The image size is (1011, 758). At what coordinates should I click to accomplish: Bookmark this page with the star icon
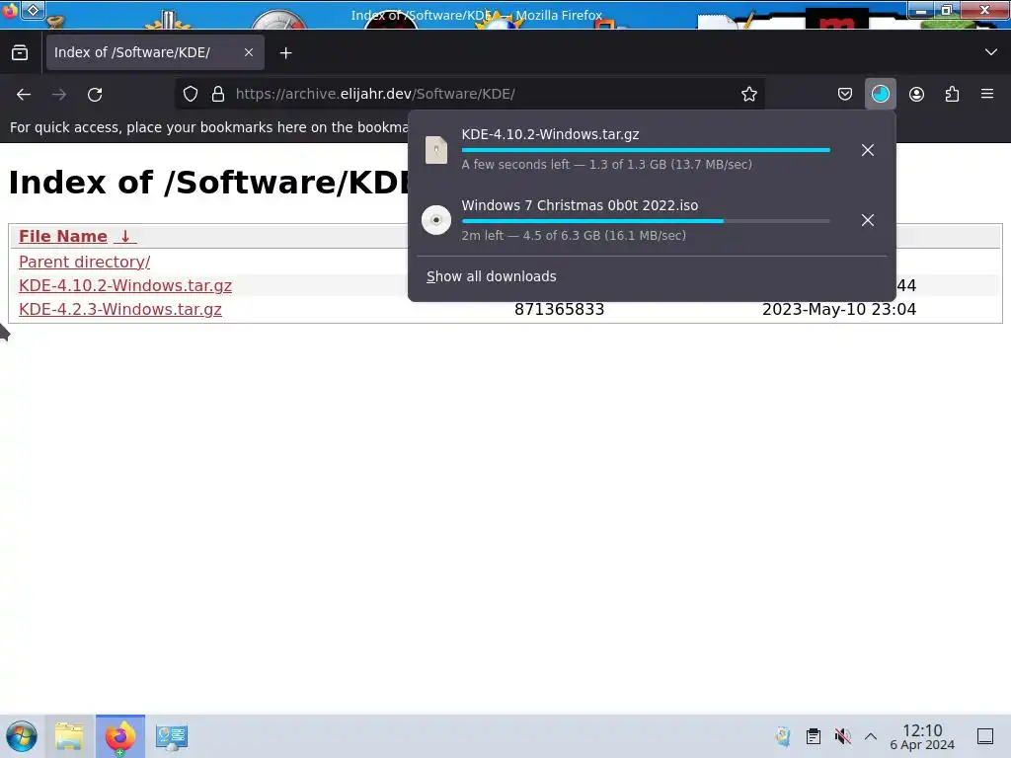[748, 94]
